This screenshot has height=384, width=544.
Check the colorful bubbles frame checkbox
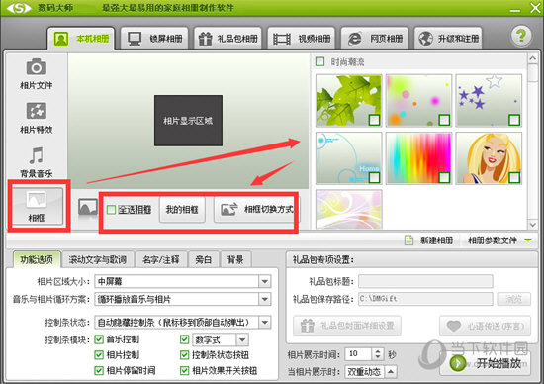(444, 120)
